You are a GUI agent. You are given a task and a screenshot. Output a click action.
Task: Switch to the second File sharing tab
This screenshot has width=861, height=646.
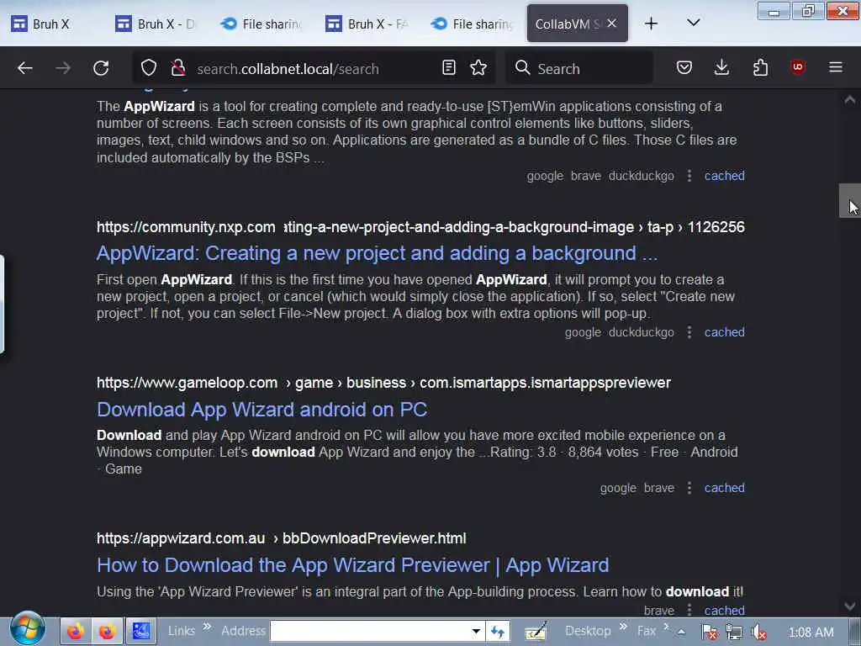coord(471,24)
